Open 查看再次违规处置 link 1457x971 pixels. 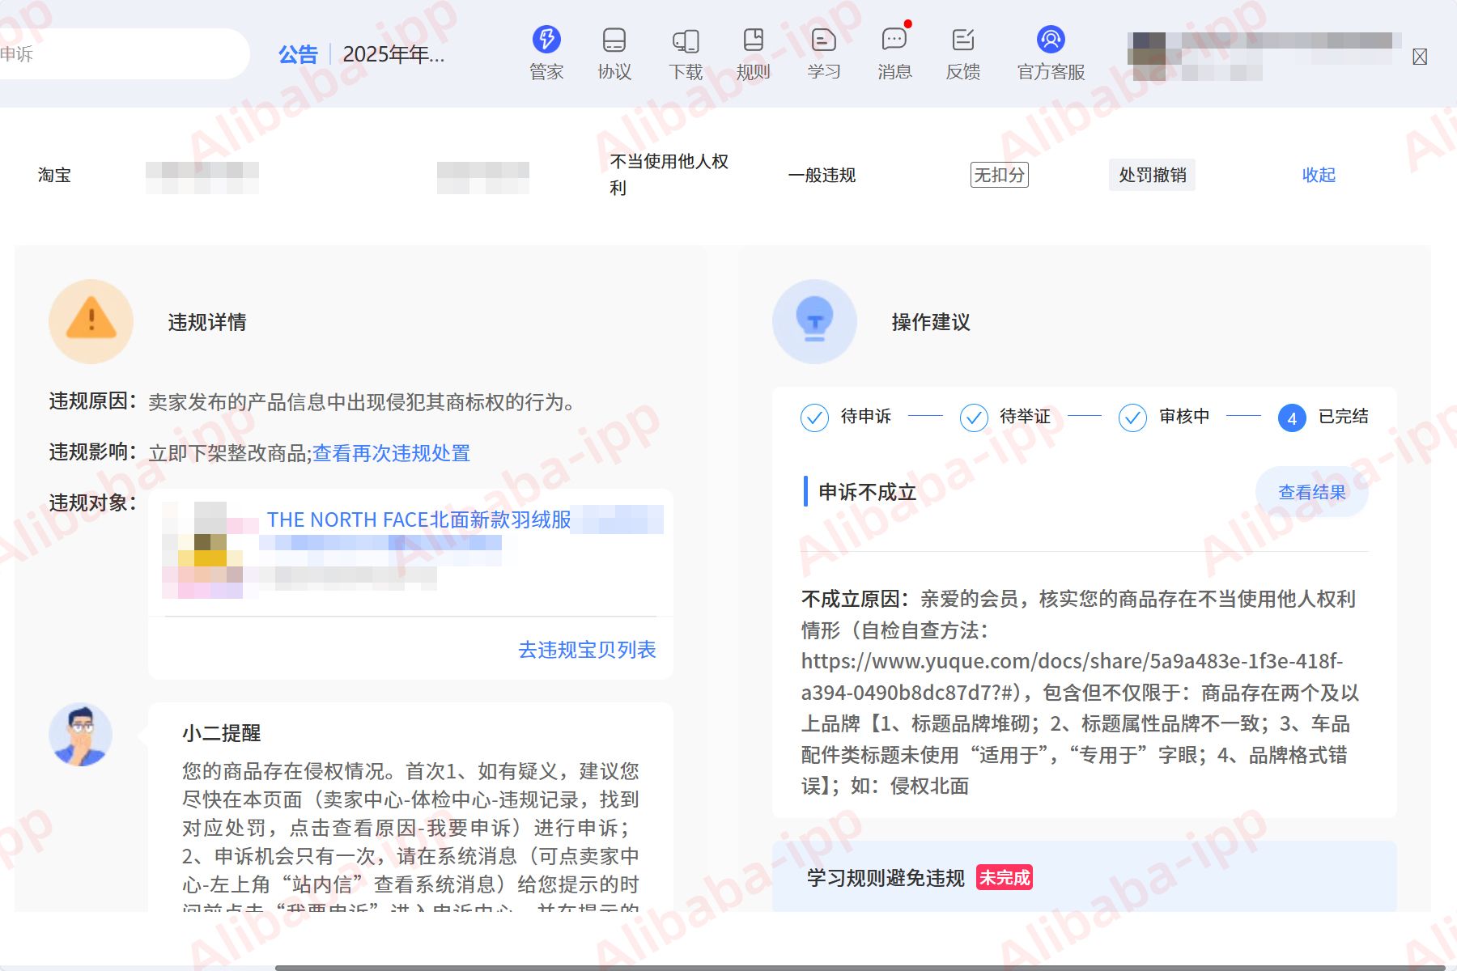[x=392, y=453]
